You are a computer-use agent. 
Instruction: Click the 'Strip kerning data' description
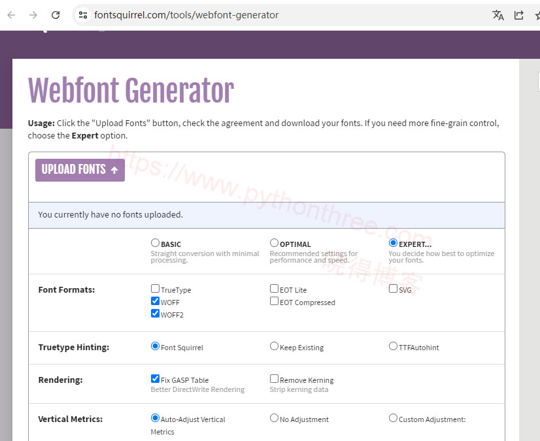tap(299, 389)
